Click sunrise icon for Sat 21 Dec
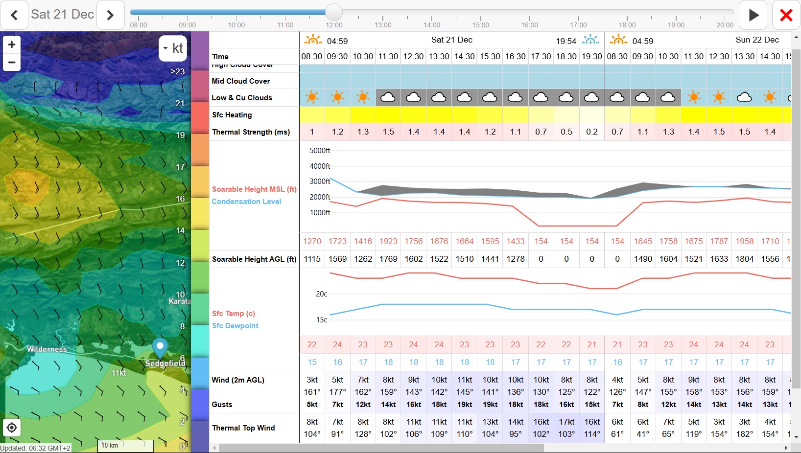This screenshot has width=801, height=453. pos(313,40)
